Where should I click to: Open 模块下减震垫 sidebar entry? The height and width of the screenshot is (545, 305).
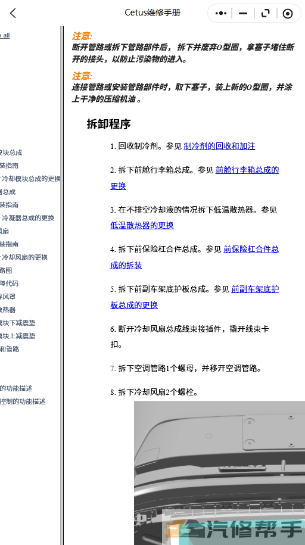17,323
